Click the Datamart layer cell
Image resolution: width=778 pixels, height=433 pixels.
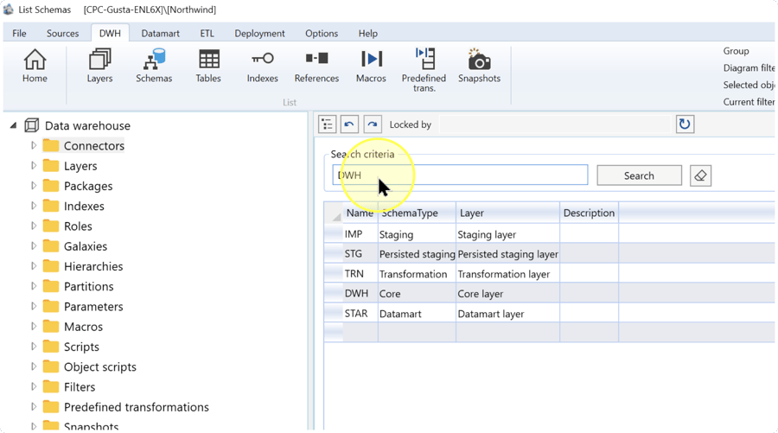pos(507,314)
